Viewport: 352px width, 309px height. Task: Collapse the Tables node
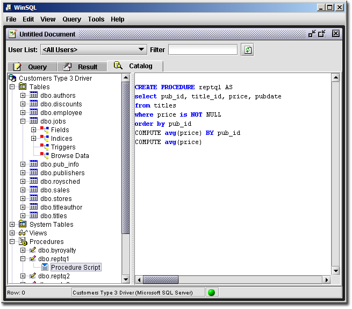tap(12, 87)
